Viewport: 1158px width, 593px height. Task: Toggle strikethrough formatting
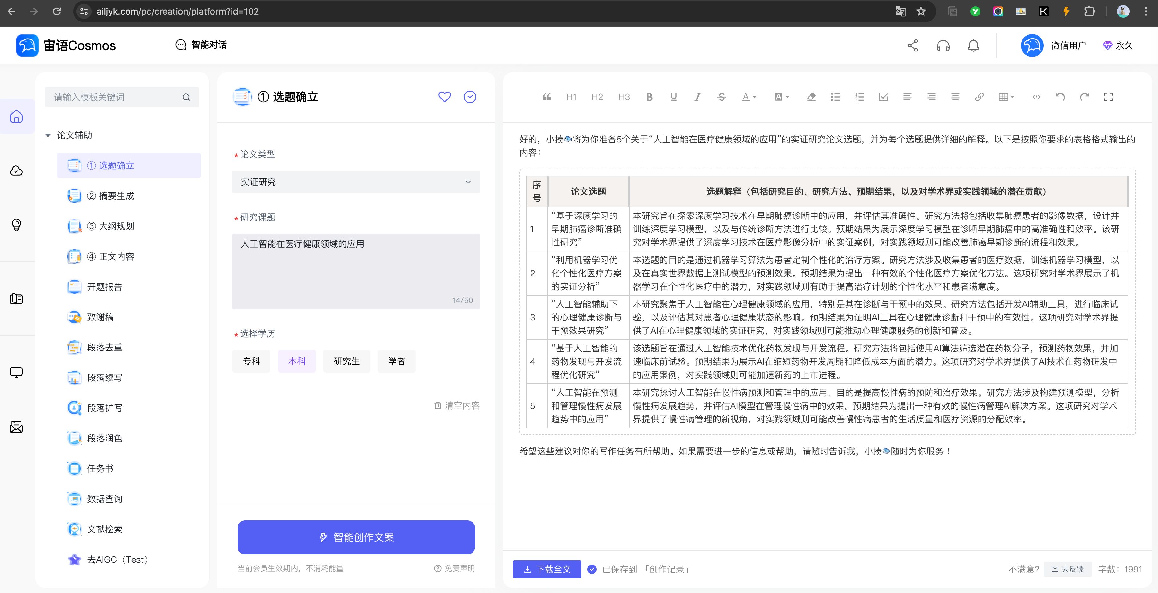click(721, 97)
